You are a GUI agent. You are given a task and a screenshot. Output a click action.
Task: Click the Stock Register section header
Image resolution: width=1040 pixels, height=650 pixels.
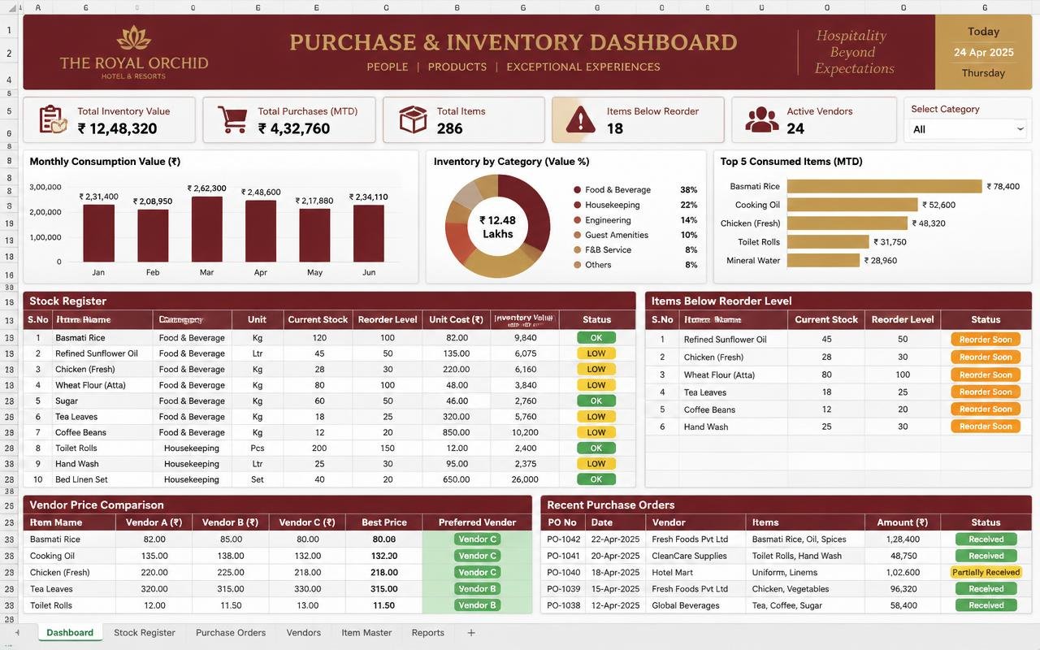pyautogui.click(x=329, y=301)
